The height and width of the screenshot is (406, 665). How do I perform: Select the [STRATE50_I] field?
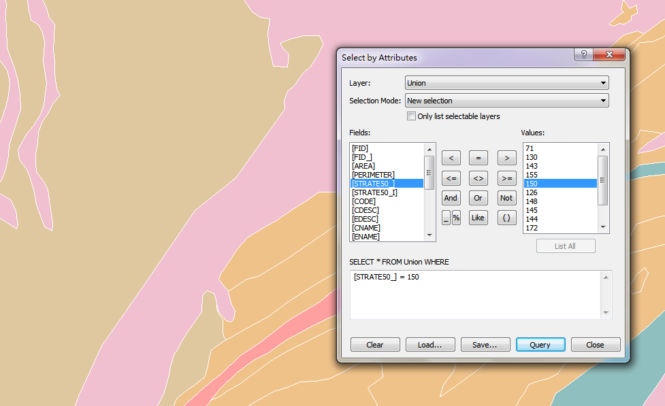(387, 192)
